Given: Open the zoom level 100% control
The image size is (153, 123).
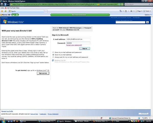Looking at the screenshot, I should click(x=145, y=118).
